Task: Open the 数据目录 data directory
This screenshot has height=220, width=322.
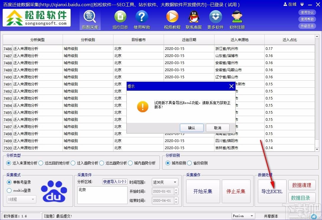Action: [302, 198]
